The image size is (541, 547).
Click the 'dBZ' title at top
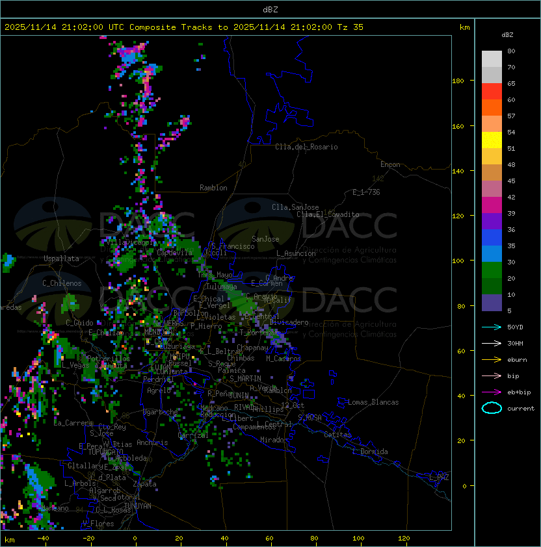click(270, 9)
